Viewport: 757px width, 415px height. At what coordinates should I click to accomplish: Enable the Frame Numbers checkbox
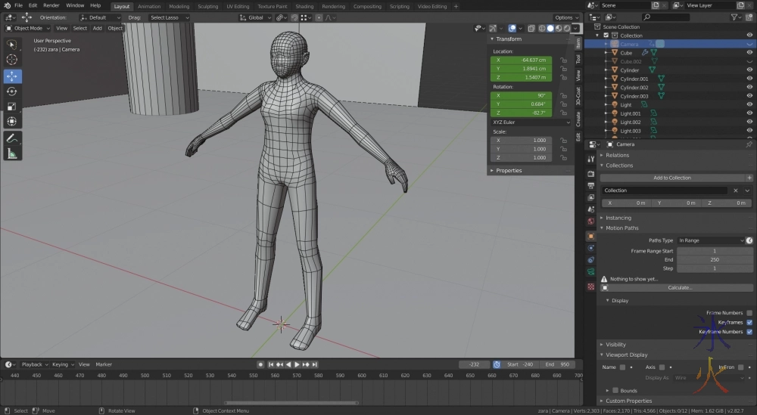749,313
